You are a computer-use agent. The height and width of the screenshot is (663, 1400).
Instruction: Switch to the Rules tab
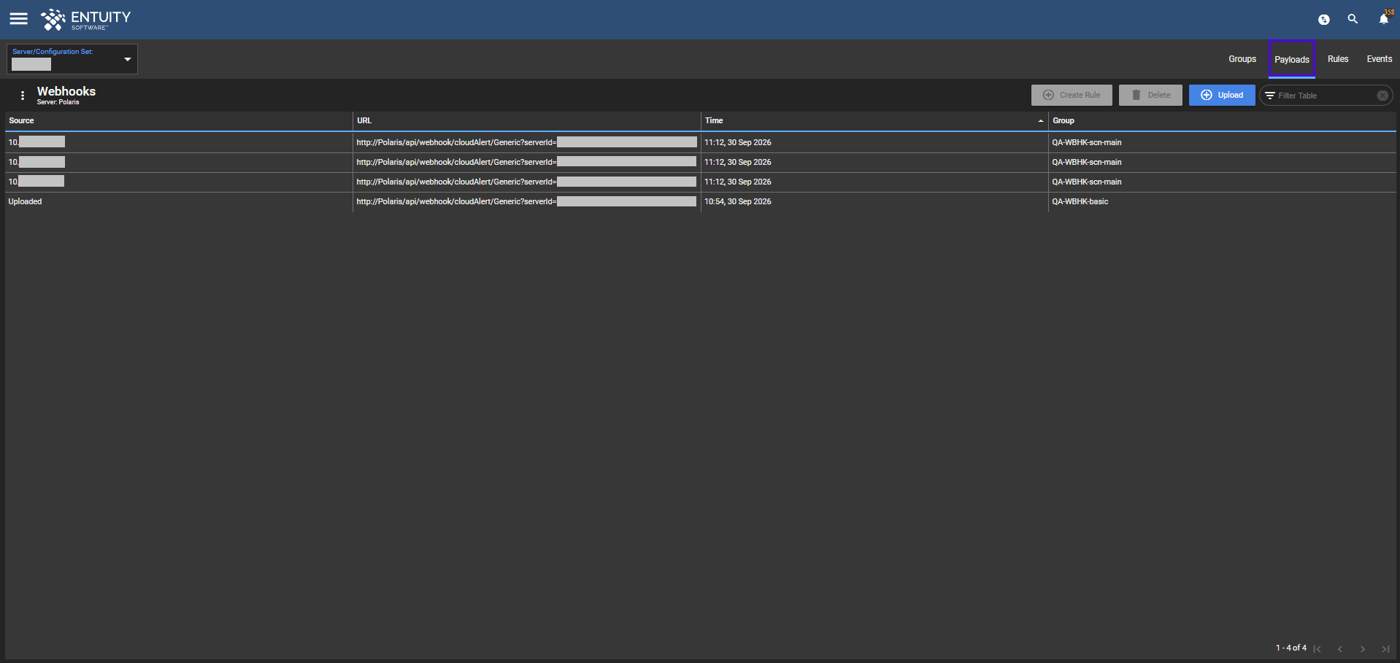pyautogui.click(x=1337, y=59)
